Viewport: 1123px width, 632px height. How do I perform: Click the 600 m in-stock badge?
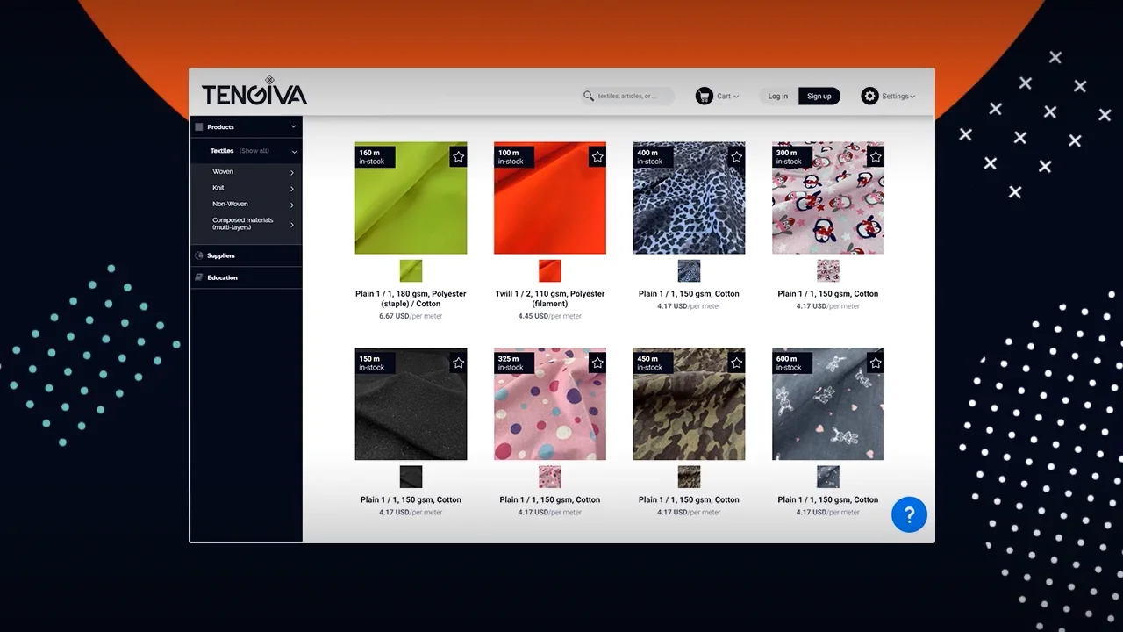point(792,363)
